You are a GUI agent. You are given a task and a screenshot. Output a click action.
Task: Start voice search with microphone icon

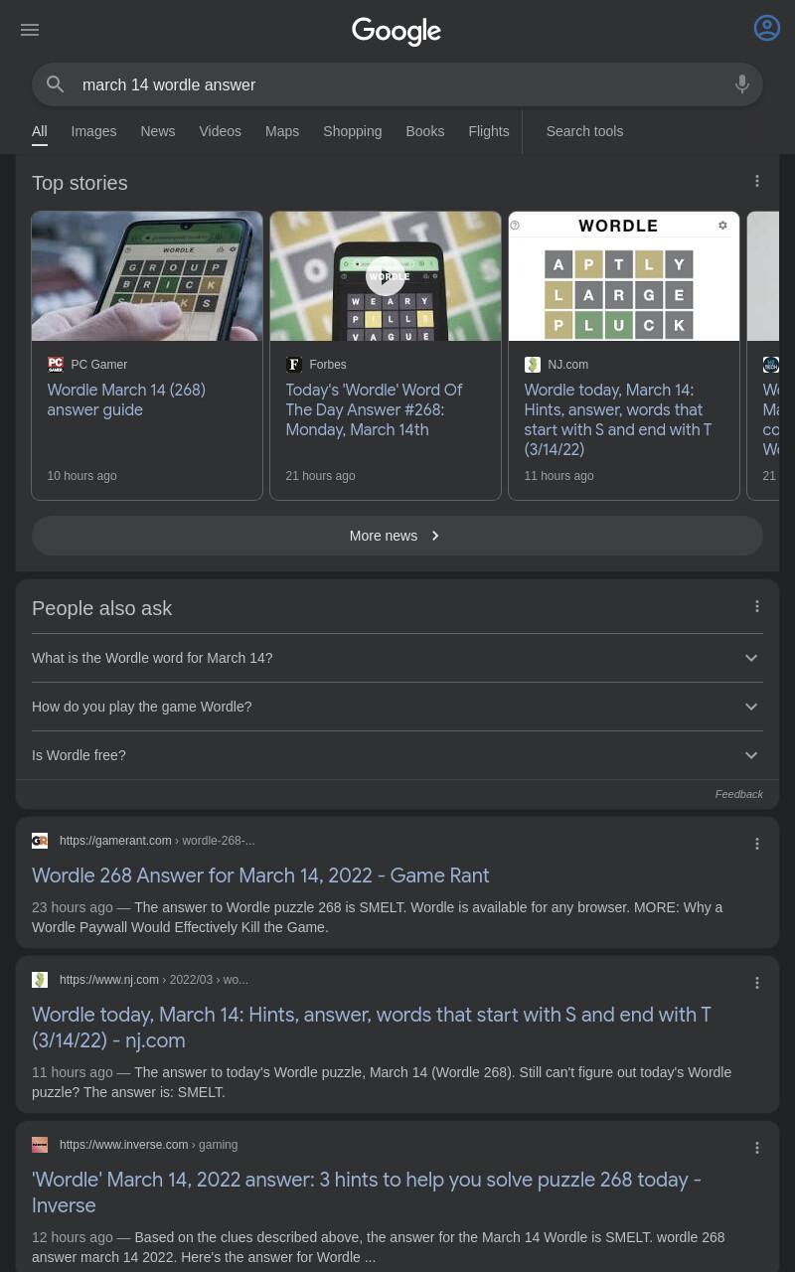pos(742,84)
